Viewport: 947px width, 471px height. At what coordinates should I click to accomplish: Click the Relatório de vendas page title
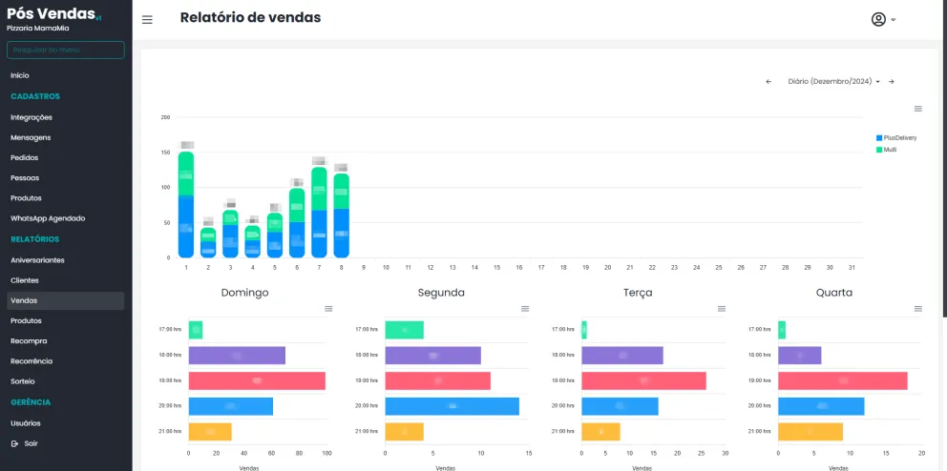pos(251,17)
